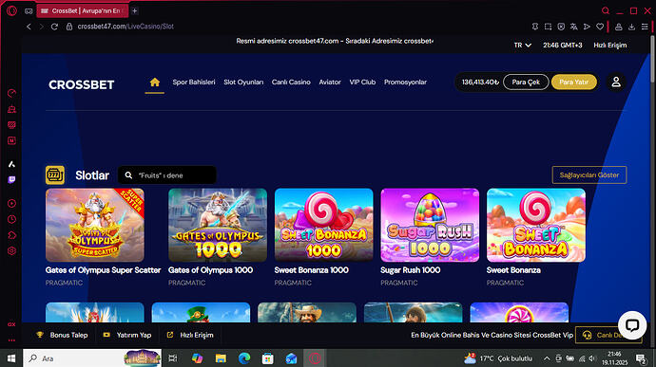Click the CROSSBET logo

point(81,84)
